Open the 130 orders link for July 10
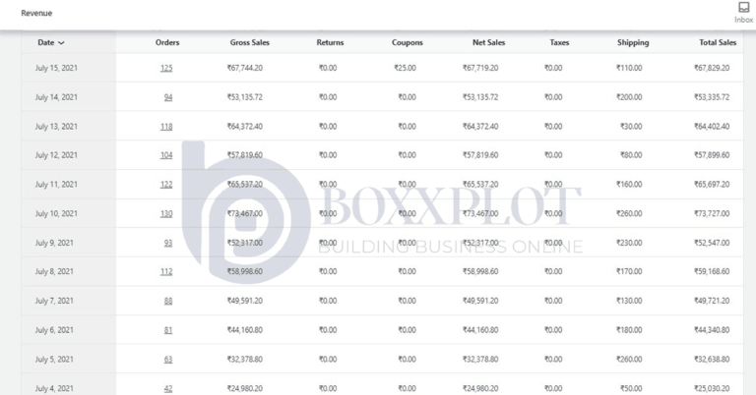Image resolution: width=756 pixels, height=395 pixels. [x=166, y=213]
